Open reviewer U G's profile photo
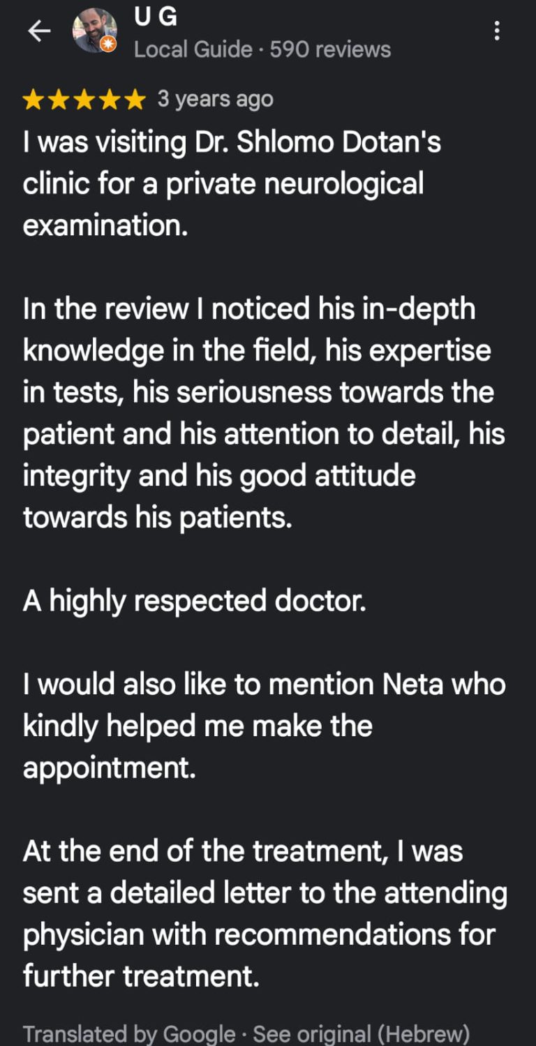This screenshot has height=1046, width=536. 94,29
